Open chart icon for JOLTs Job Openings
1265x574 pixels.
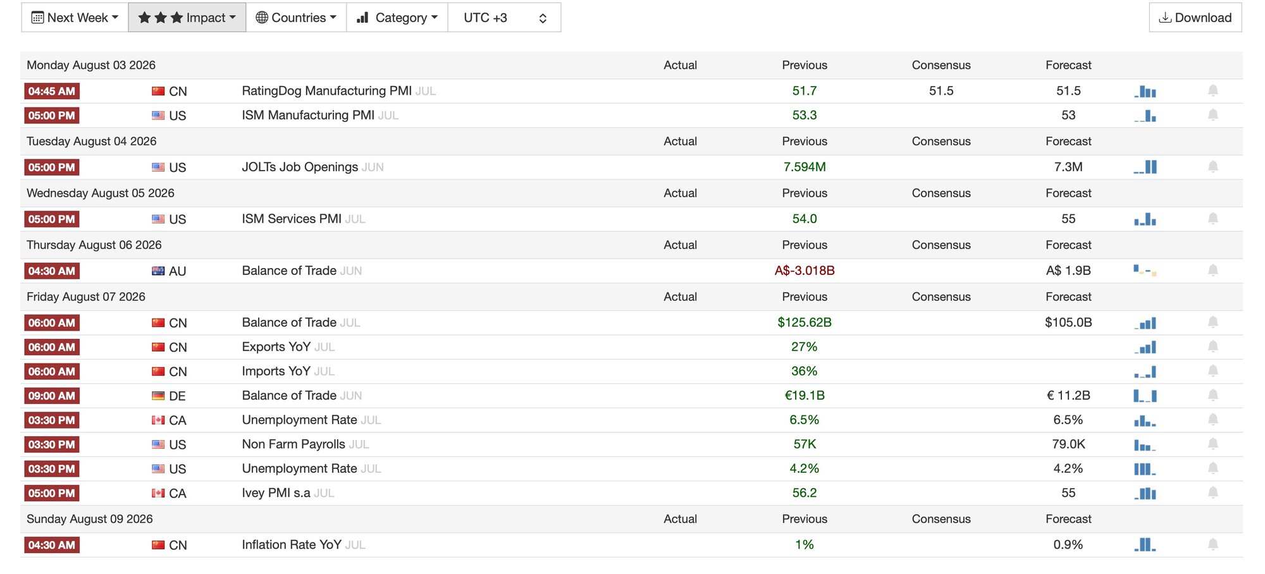point(1145,168)
